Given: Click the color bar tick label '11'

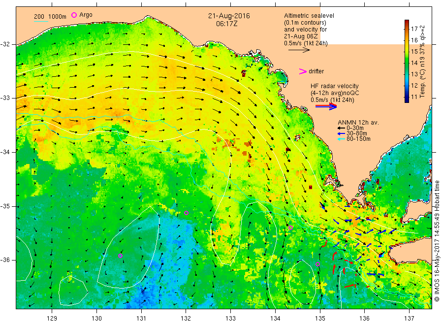Looking at the screenshot, I should [x=414, y=97].
